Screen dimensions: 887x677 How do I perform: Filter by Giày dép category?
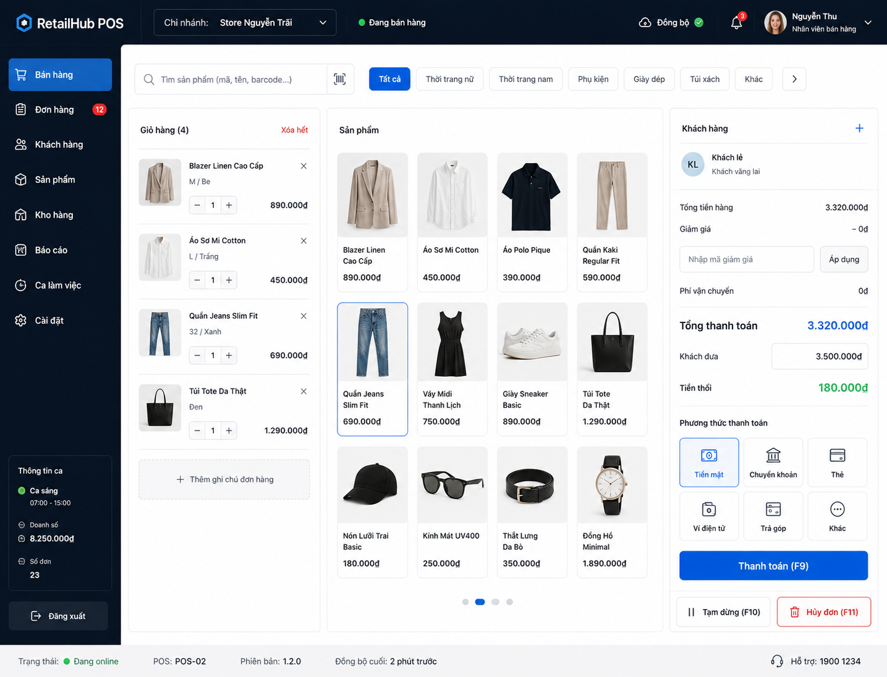649,79
